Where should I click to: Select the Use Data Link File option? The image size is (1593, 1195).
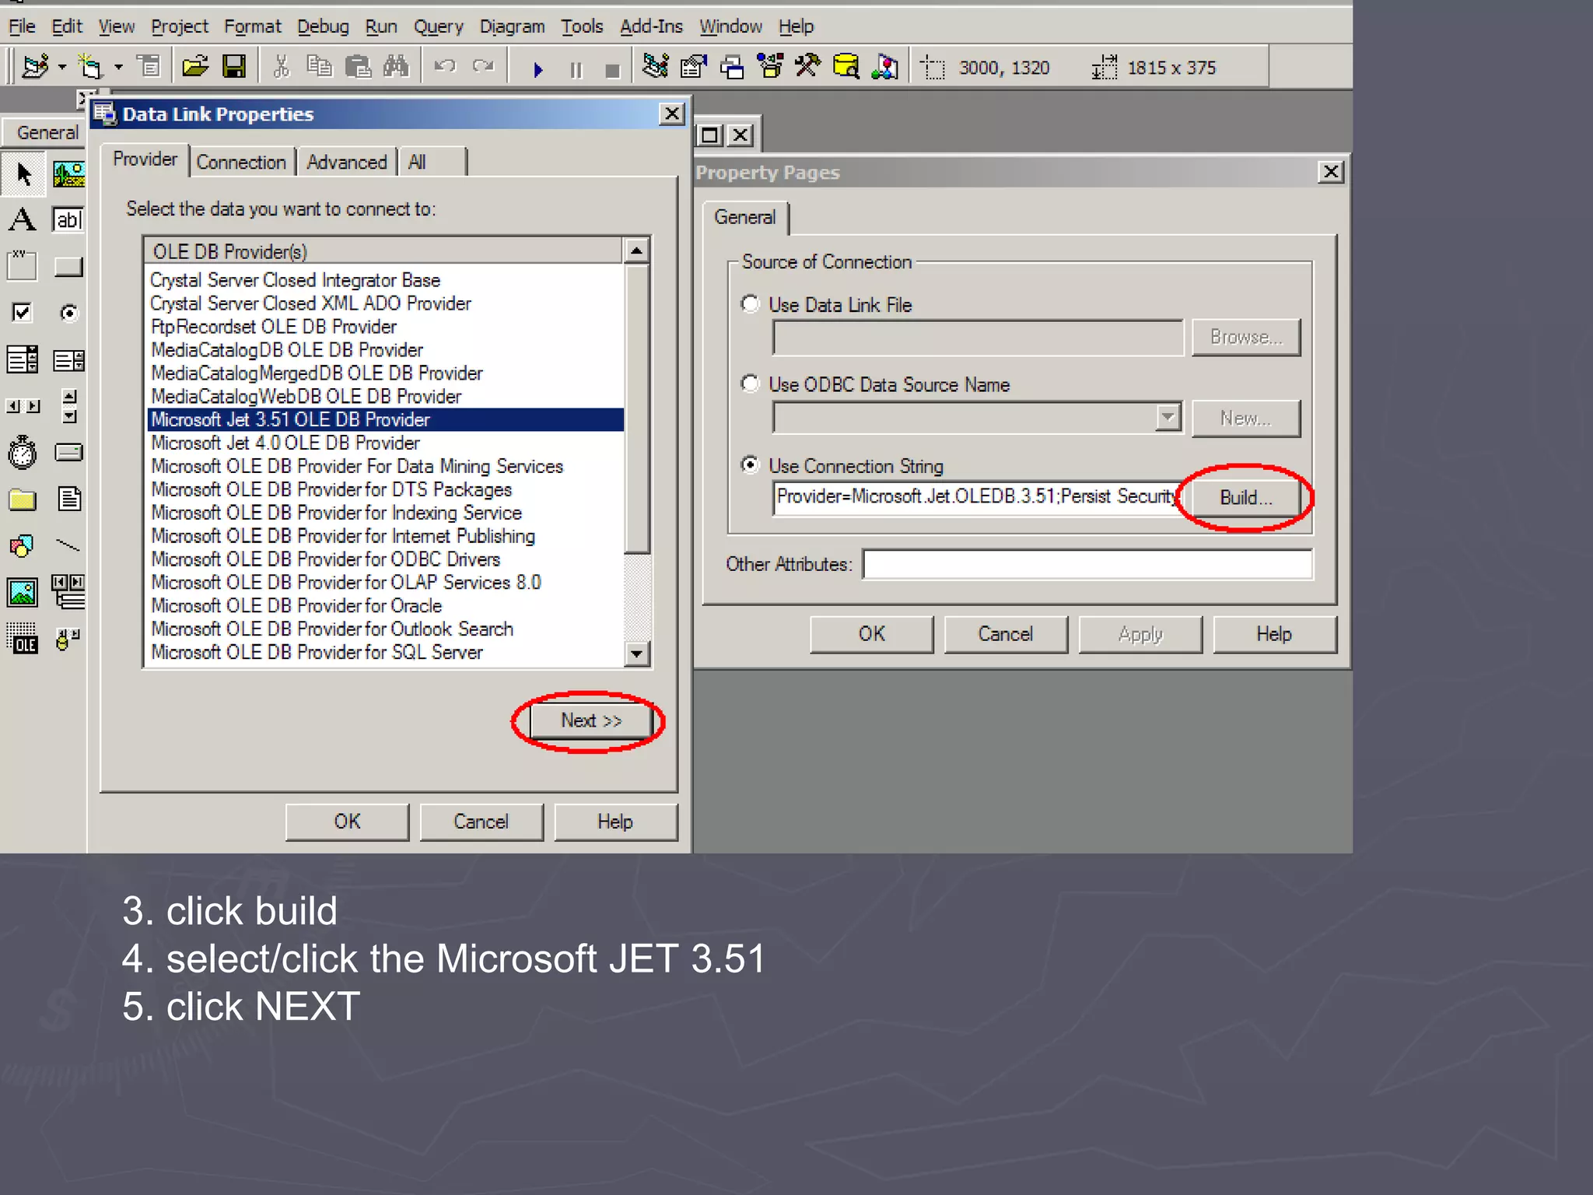[750, 304]
